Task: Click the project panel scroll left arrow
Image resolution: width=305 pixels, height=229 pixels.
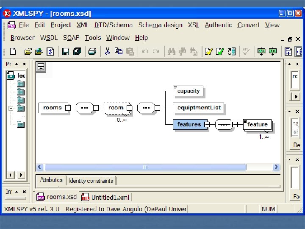Action: pos(10,175)
